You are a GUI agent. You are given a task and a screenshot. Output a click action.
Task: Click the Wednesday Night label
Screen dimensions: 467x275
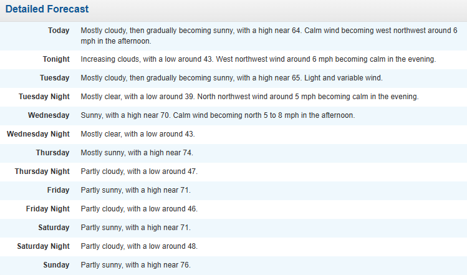click(x=38, y=134)
